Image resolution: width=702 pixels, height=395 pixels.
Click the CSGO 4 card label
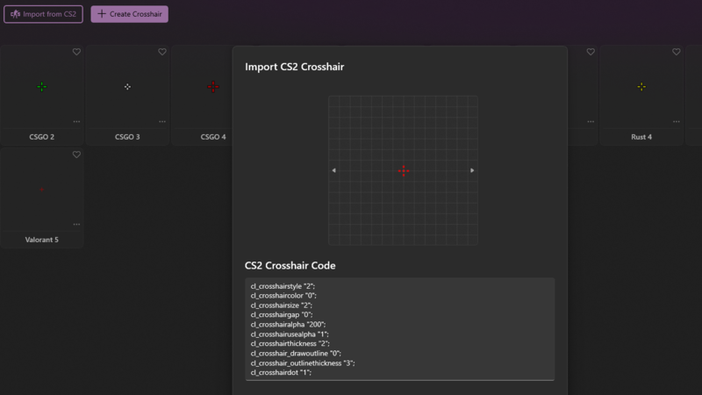(x=213, y=137)
